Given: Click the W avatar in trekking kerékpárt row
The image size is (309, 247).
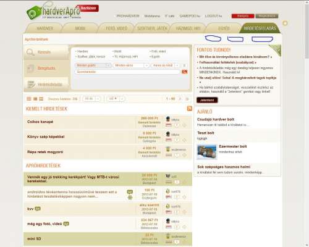Looking at the screenshot, I should coord(168,176).
